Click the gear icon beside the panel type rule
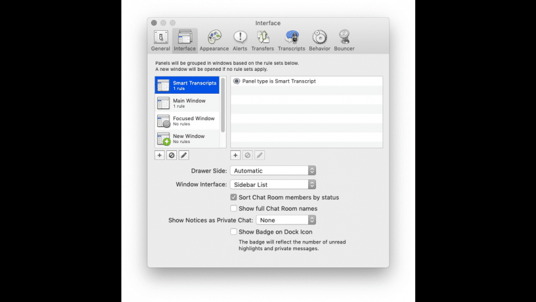Image resolution: width=536 pixels, height=302 pixels. click(236, 81)
